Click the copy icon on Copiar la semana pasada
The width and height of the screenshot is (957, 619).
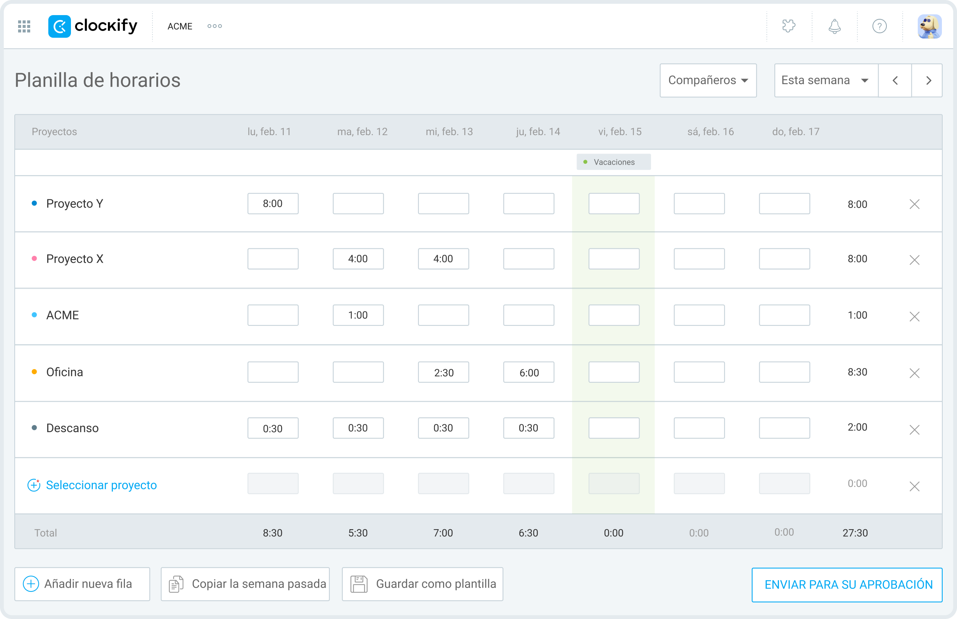pyautogui.click(x=176, y=584)
